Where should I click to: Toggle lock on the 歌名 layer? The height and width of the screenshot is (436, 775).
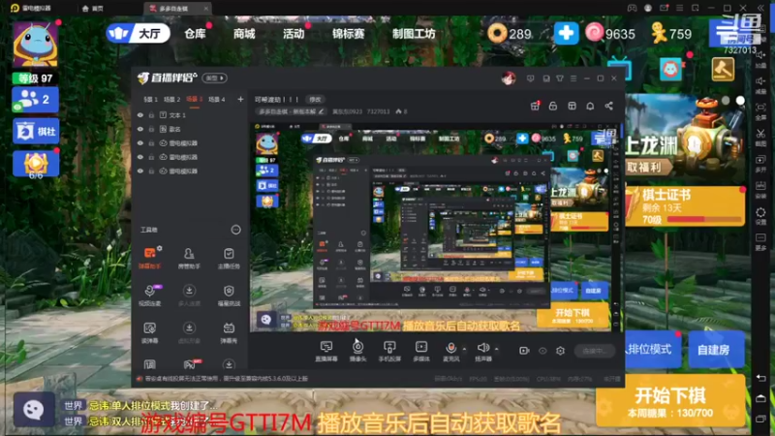point(151,129)
